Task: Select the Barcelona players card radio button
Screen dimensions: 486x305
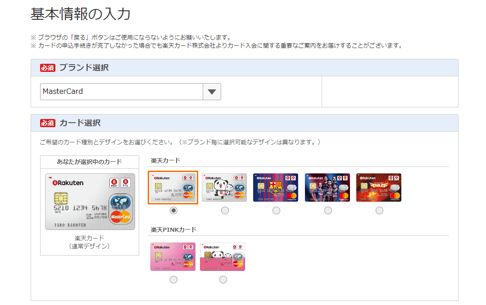Action: click(x=328, y=210)
